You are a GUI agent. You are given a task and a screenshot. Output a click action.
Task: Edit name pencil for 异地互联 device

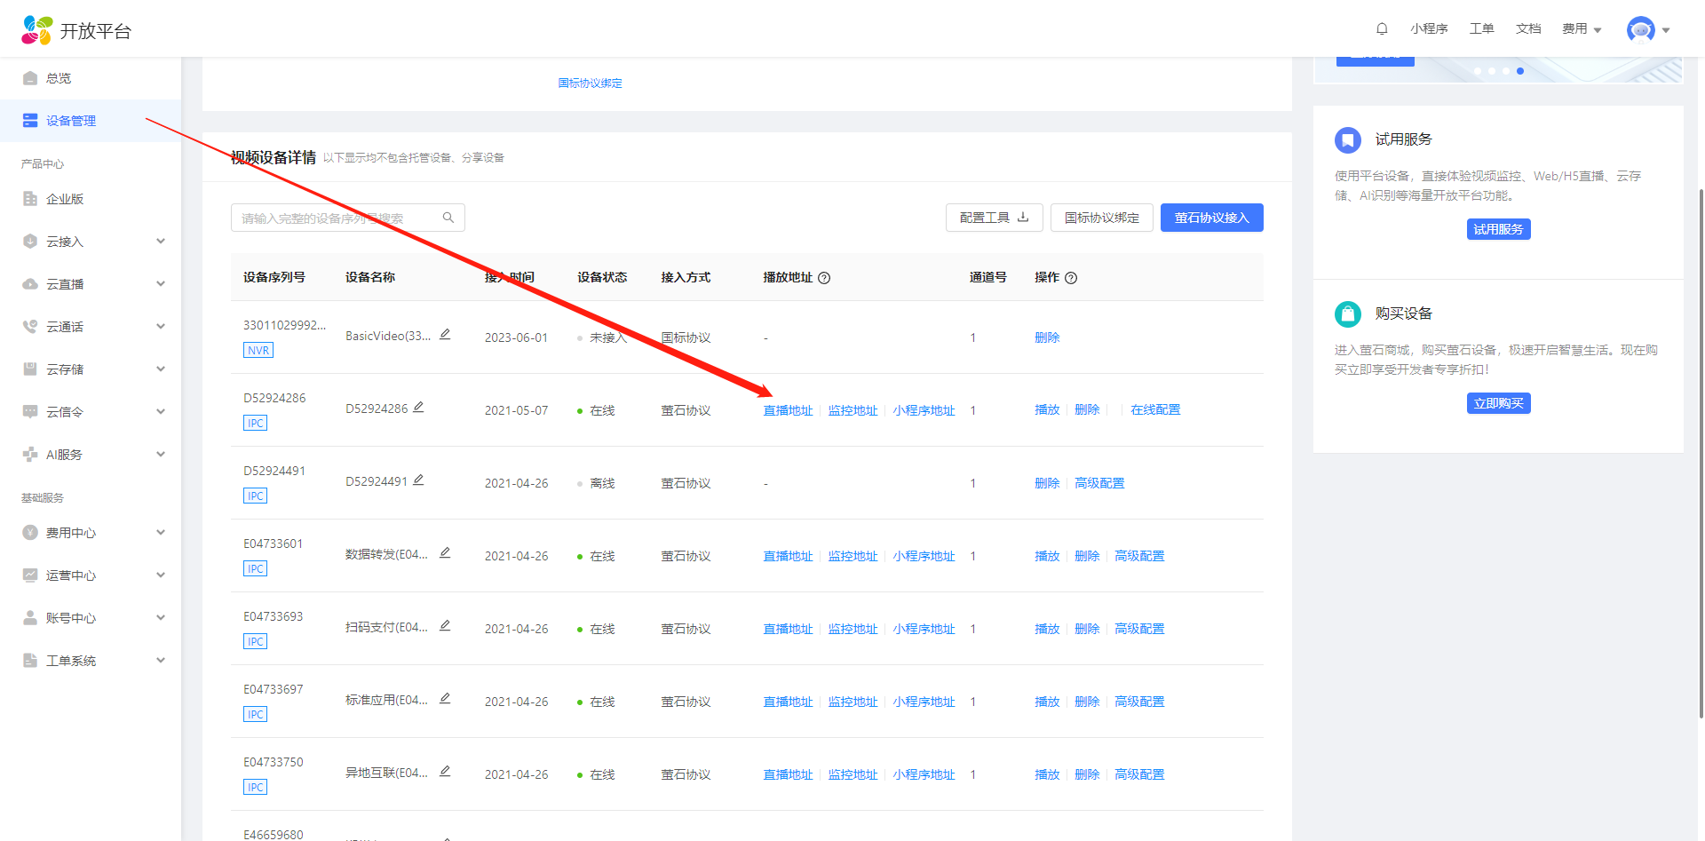point(445,772)
